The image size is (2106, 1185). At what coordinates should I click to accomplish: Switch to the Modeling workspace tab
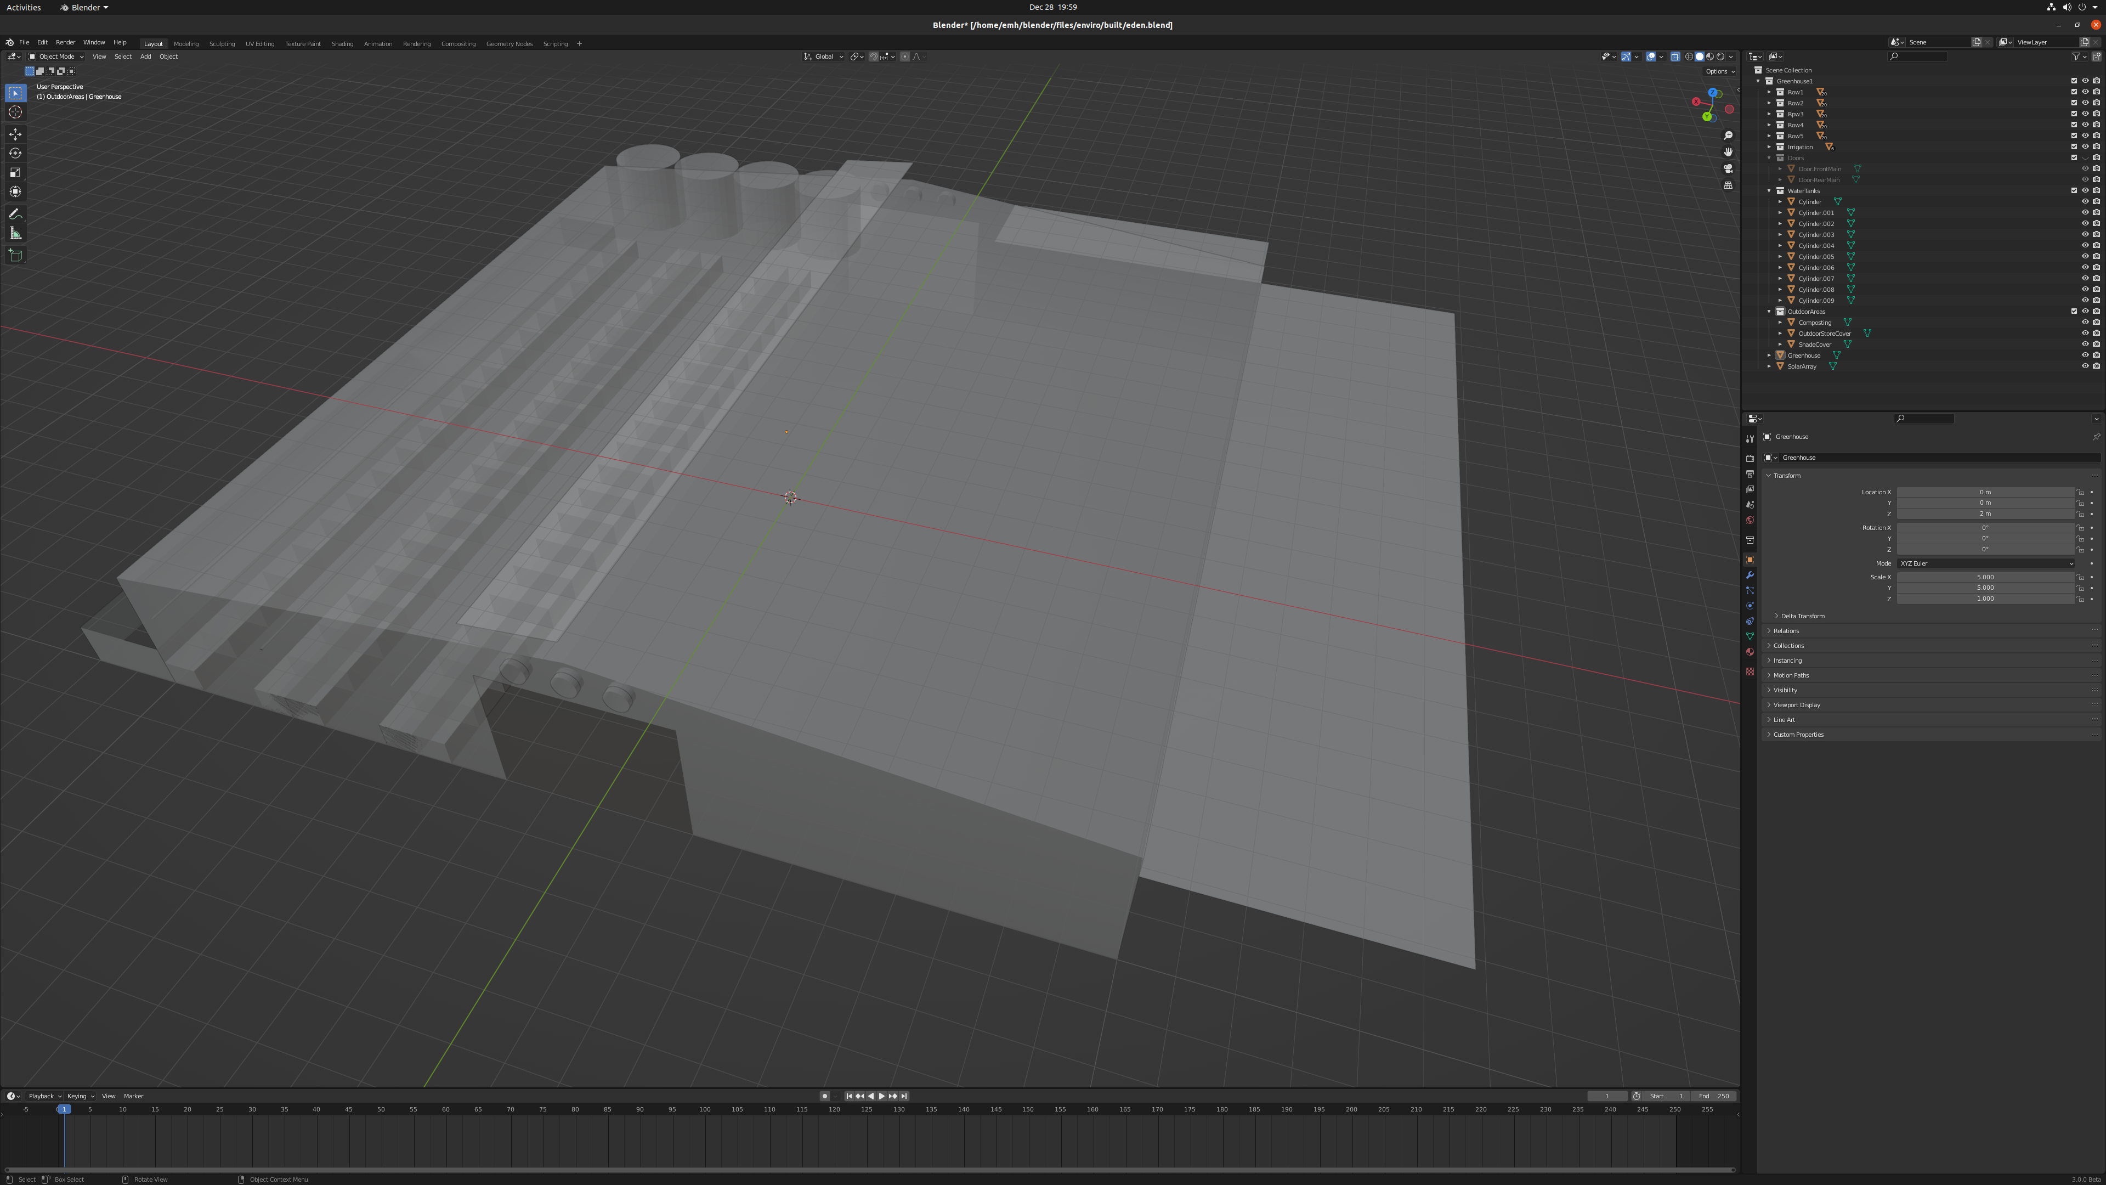[185, 43]
